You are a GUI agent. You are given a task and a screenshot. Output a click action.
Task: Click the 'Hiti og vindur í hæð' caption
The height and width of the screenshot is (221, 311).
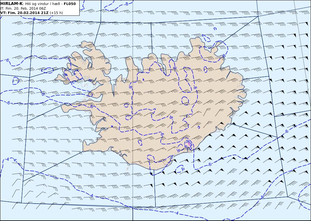(42, 4)
